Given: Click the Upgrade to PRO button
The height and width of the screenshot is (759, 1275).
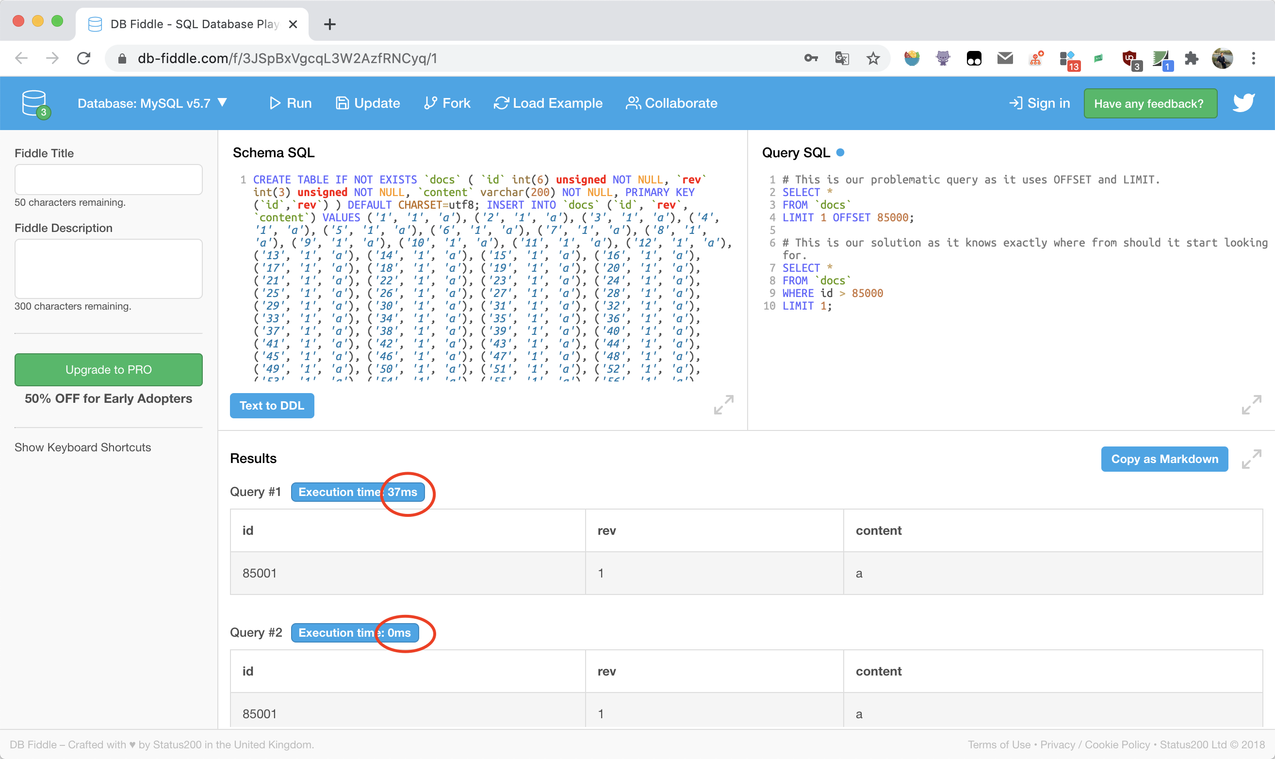Looking at the screenshot, I should [108, 369].
